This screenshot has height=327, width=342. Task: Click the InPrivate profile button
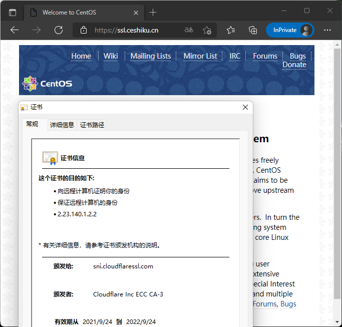[290, 30]
